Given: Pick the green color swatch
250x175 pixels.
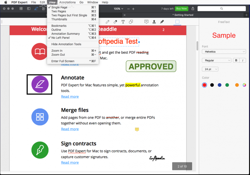Looking at the screenshot, I should (x=227, y=85).
